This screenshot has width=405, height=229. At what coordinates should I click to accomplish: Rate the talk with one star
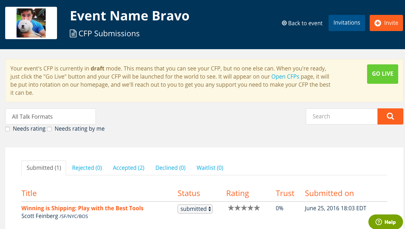[231, 208]
